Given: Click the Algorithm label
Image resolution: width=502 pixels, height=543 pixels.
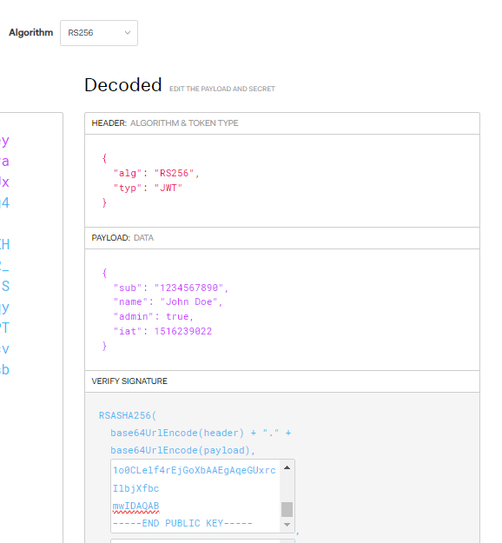Looking at the screenshot, I should [31, 32].
